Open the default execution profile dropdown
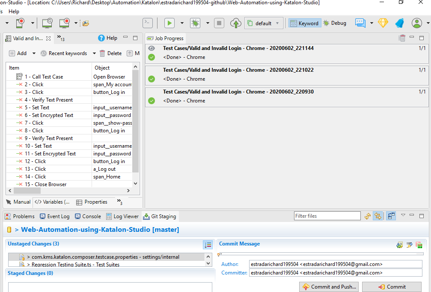Viewport: 431px width, 292px height. click(263, 23)
